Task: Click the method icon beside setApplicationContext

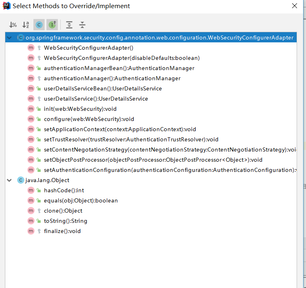Action: coord(31,129)
